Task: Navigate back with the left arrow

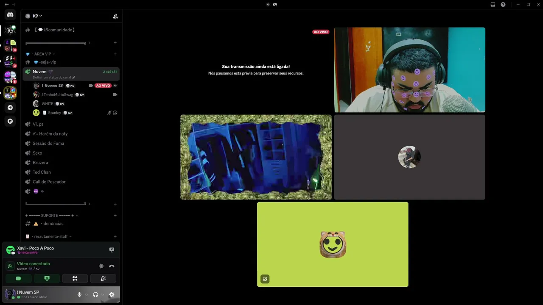Action: click(x=6, y=4)
